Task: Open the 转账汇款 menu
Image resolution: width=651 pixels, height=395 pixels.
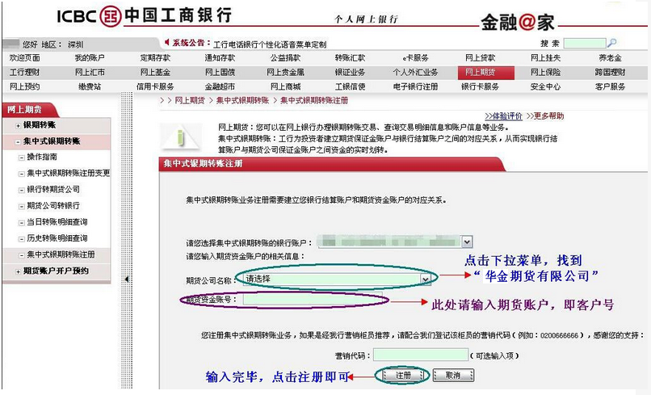Action: coord(350,57)
